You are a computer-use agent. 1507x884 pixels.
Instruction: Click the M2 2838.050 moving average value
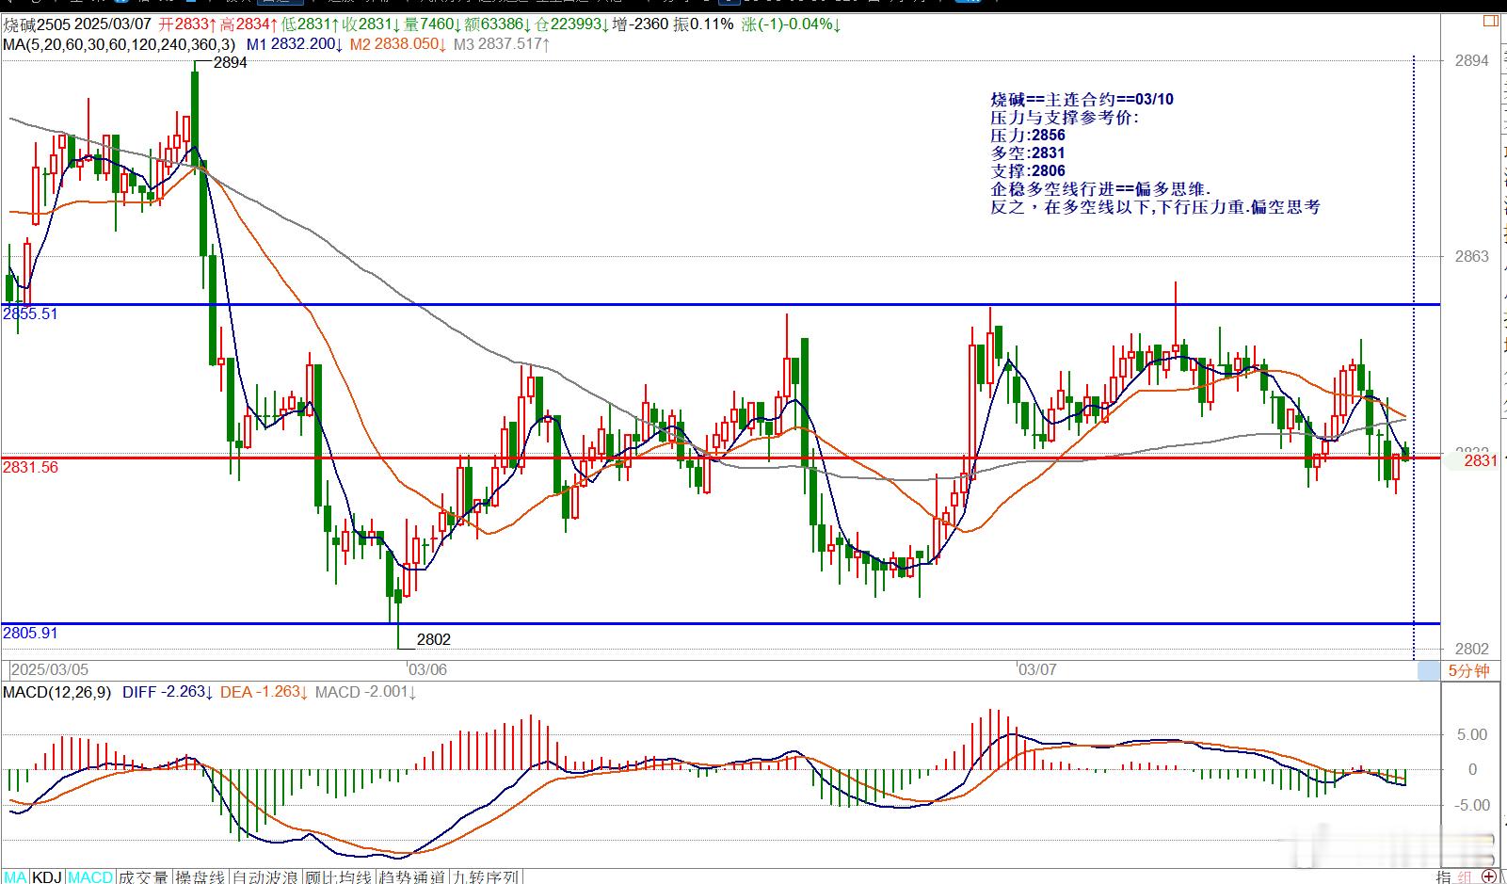[398, 43]
